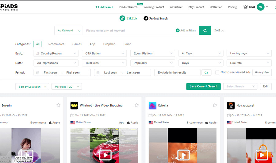Favorite the Eucerin ad with star

[59, 105]
